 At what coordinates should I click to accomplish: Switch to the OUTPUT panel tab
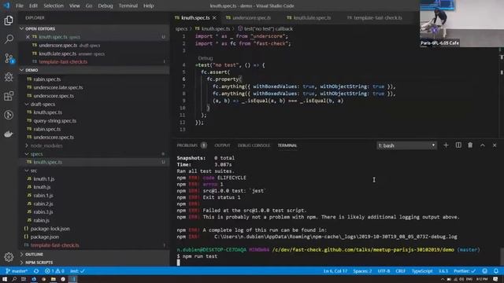point(222,145)
